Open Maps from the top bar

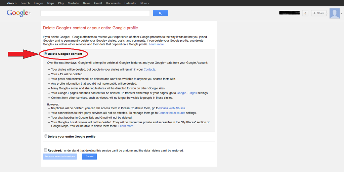(x=51, y=3)
